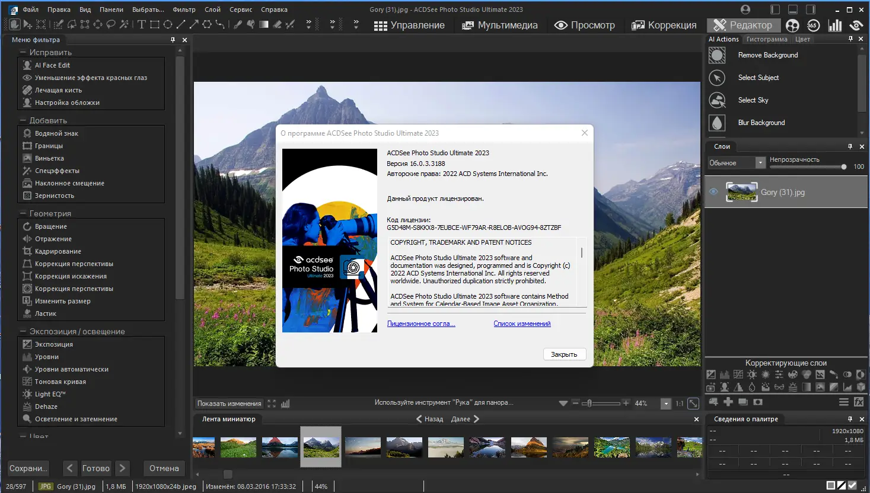Select the Ellipse shape tool
Viewport: 870px width, 493px height.
coord(168,24)
